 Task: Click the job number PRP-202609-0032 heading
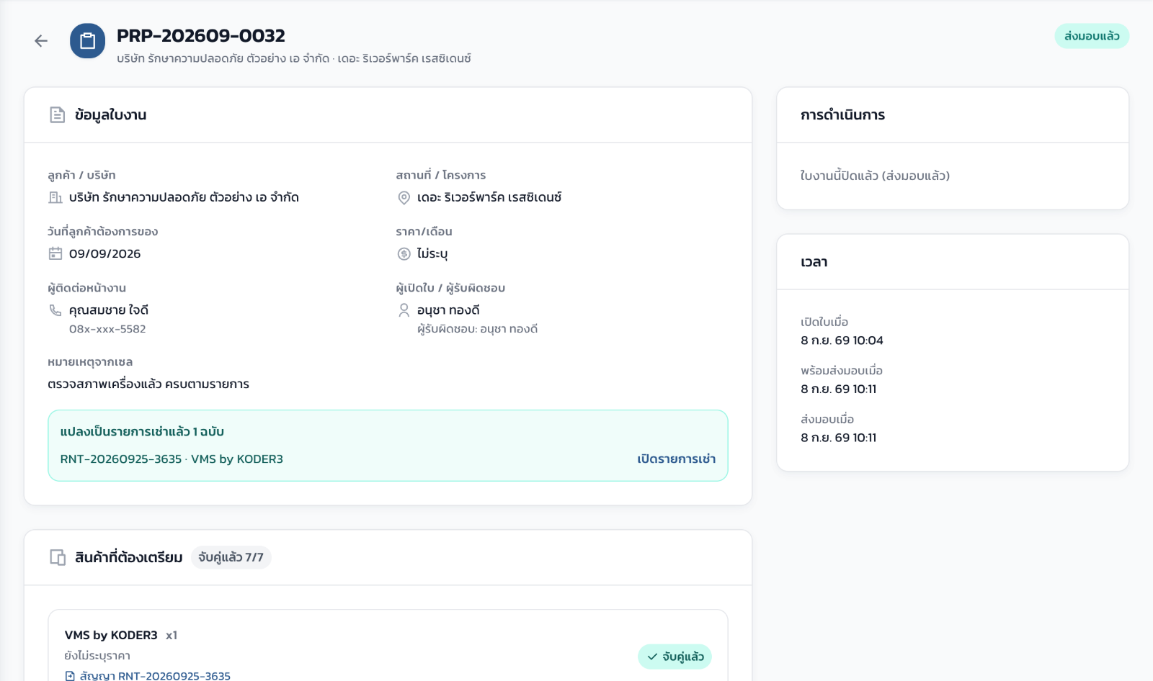201,35
